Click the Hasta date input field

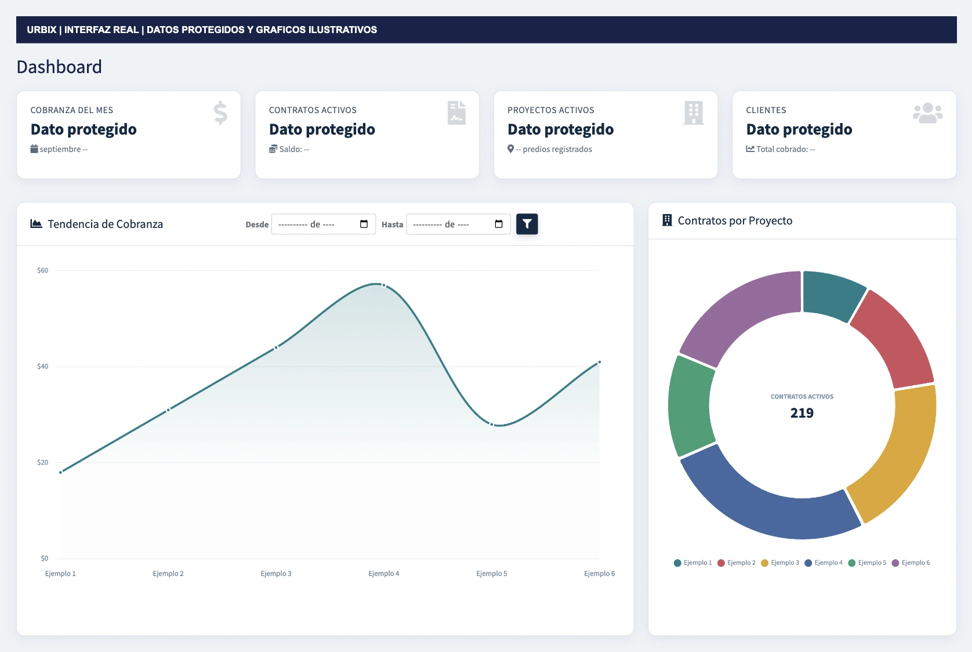(458, 224)
